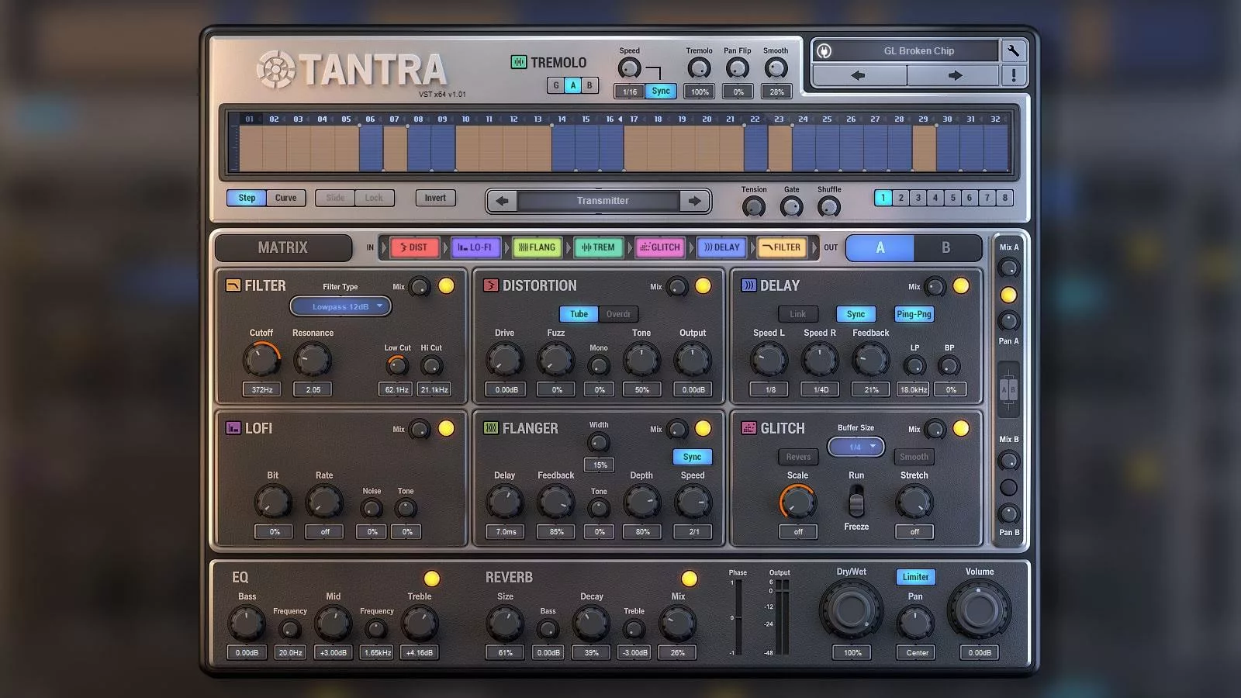Toggle the Distortion module on/off light
This screenshot has height=698, width=1241.
(703, 286)
